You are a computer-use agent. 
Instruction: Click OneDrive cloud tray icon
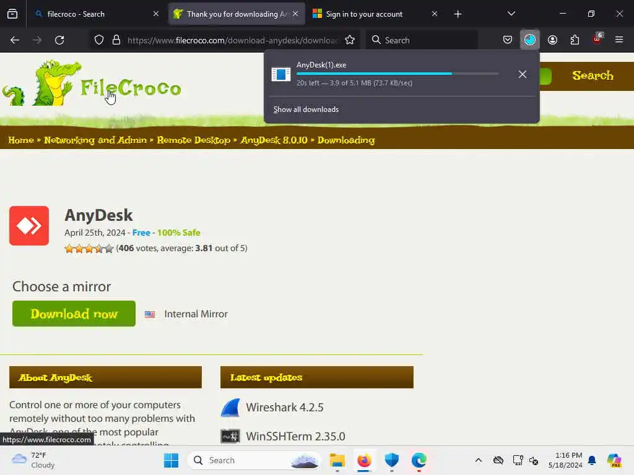click(498, 460)
